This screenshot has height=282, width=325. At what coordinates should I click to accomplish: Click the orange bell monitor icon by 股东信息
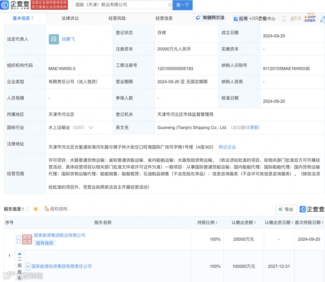pyautogui.click(x=36, y=209)
